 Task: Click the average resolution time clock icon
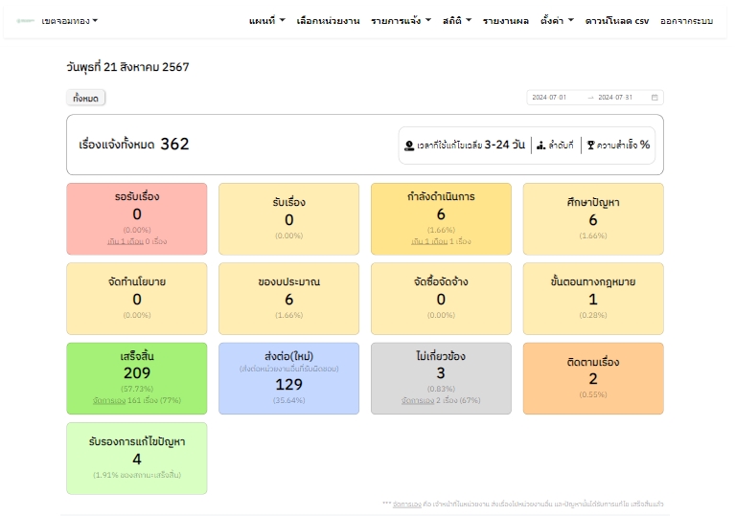tap(410, 146)
